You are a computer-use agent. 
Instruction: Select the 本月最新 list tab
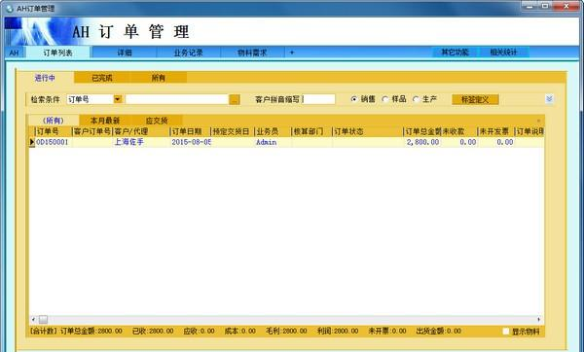coord(105,121)
